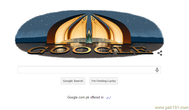Image resolution: width=189 pixels, height=110 pixels.
Task: Click the 'Google.com.pk offered in:' text
Action: (x=86, y=97)
